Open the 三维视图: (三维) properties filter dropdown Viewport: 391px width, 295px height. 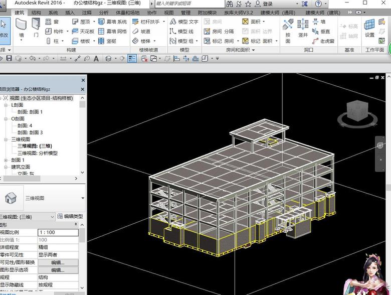point(52,216)
